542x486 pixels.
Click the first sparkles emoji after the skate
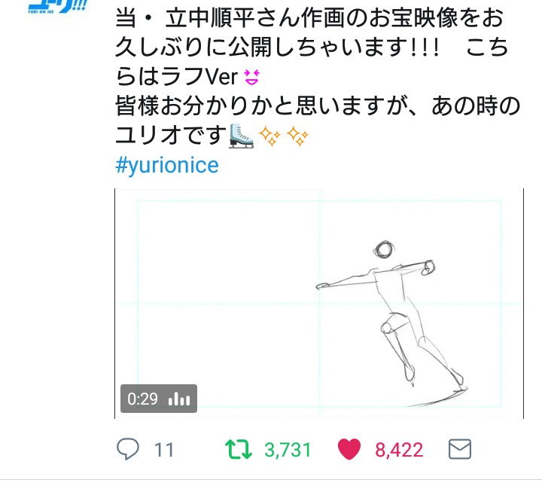(271, 136)
